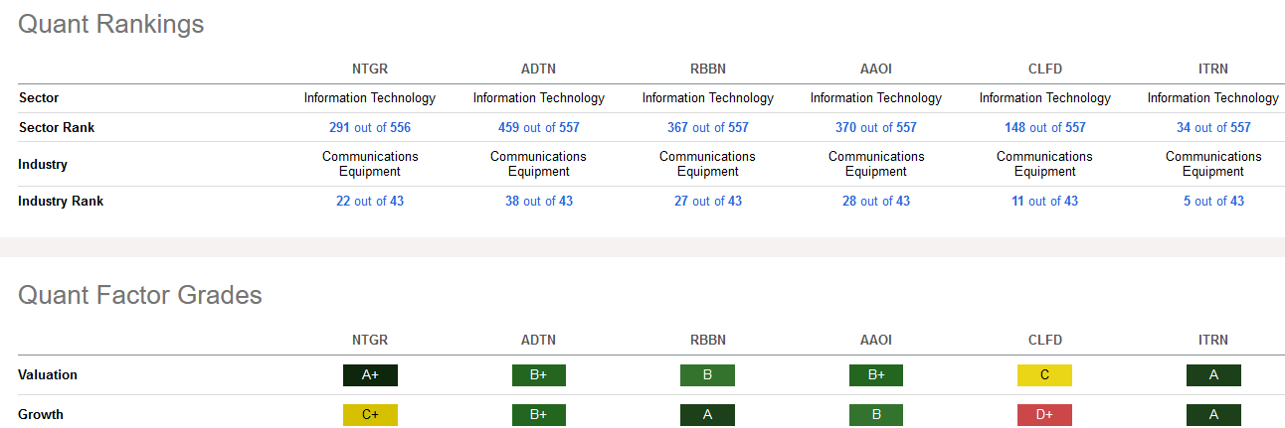1285x428 pixels.
Task: Open CLFD industry rank 11 out of 43
Action: [x=1045, y=201]
